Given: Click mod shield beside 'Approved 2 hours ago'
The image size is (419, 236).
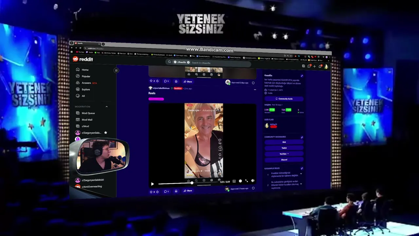Looking at the screenshot, I should pos(253,188).
